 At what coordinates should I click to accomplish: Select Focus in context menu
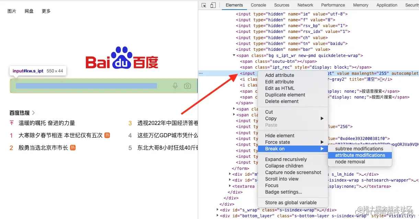coord(293,185)
